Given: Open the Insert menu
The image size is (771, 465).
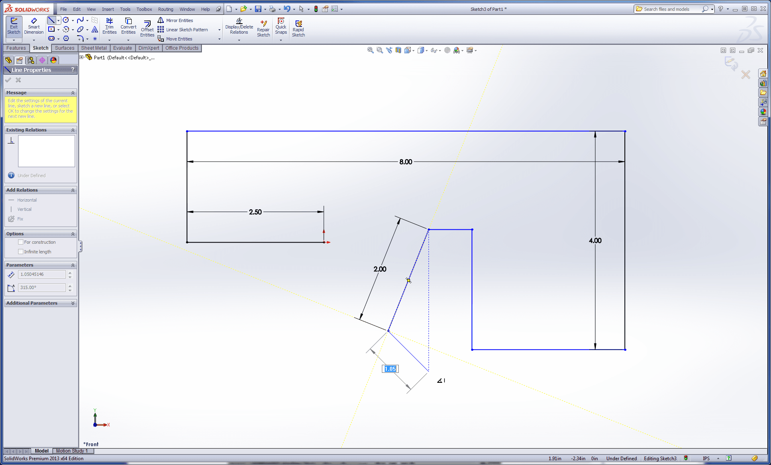Looking at the screenshot, I should click(108, 9).
